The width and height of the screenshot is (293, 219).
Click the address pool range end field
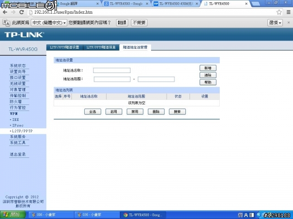tap(156, 79)
